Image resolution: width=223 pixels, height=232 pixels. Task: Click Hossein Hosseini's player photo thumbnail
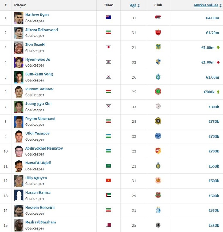point(19,210)
